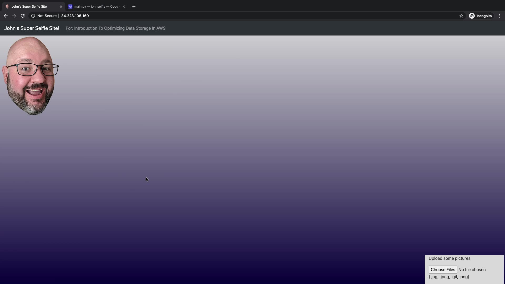This screenshot has width=505, height=284.
Task: Click the browser back arrow
Action: click(x=6, y=16)
